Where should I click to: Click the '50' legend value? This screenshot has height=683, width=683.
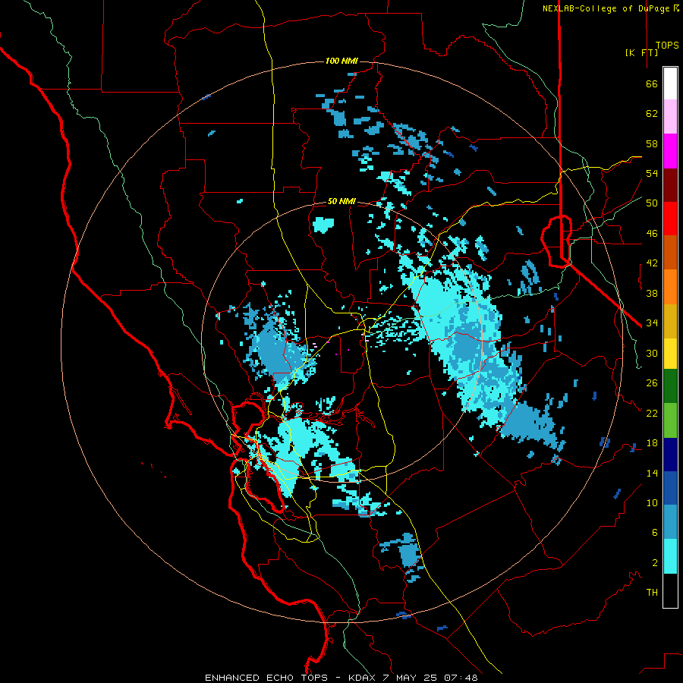(652, 203)
